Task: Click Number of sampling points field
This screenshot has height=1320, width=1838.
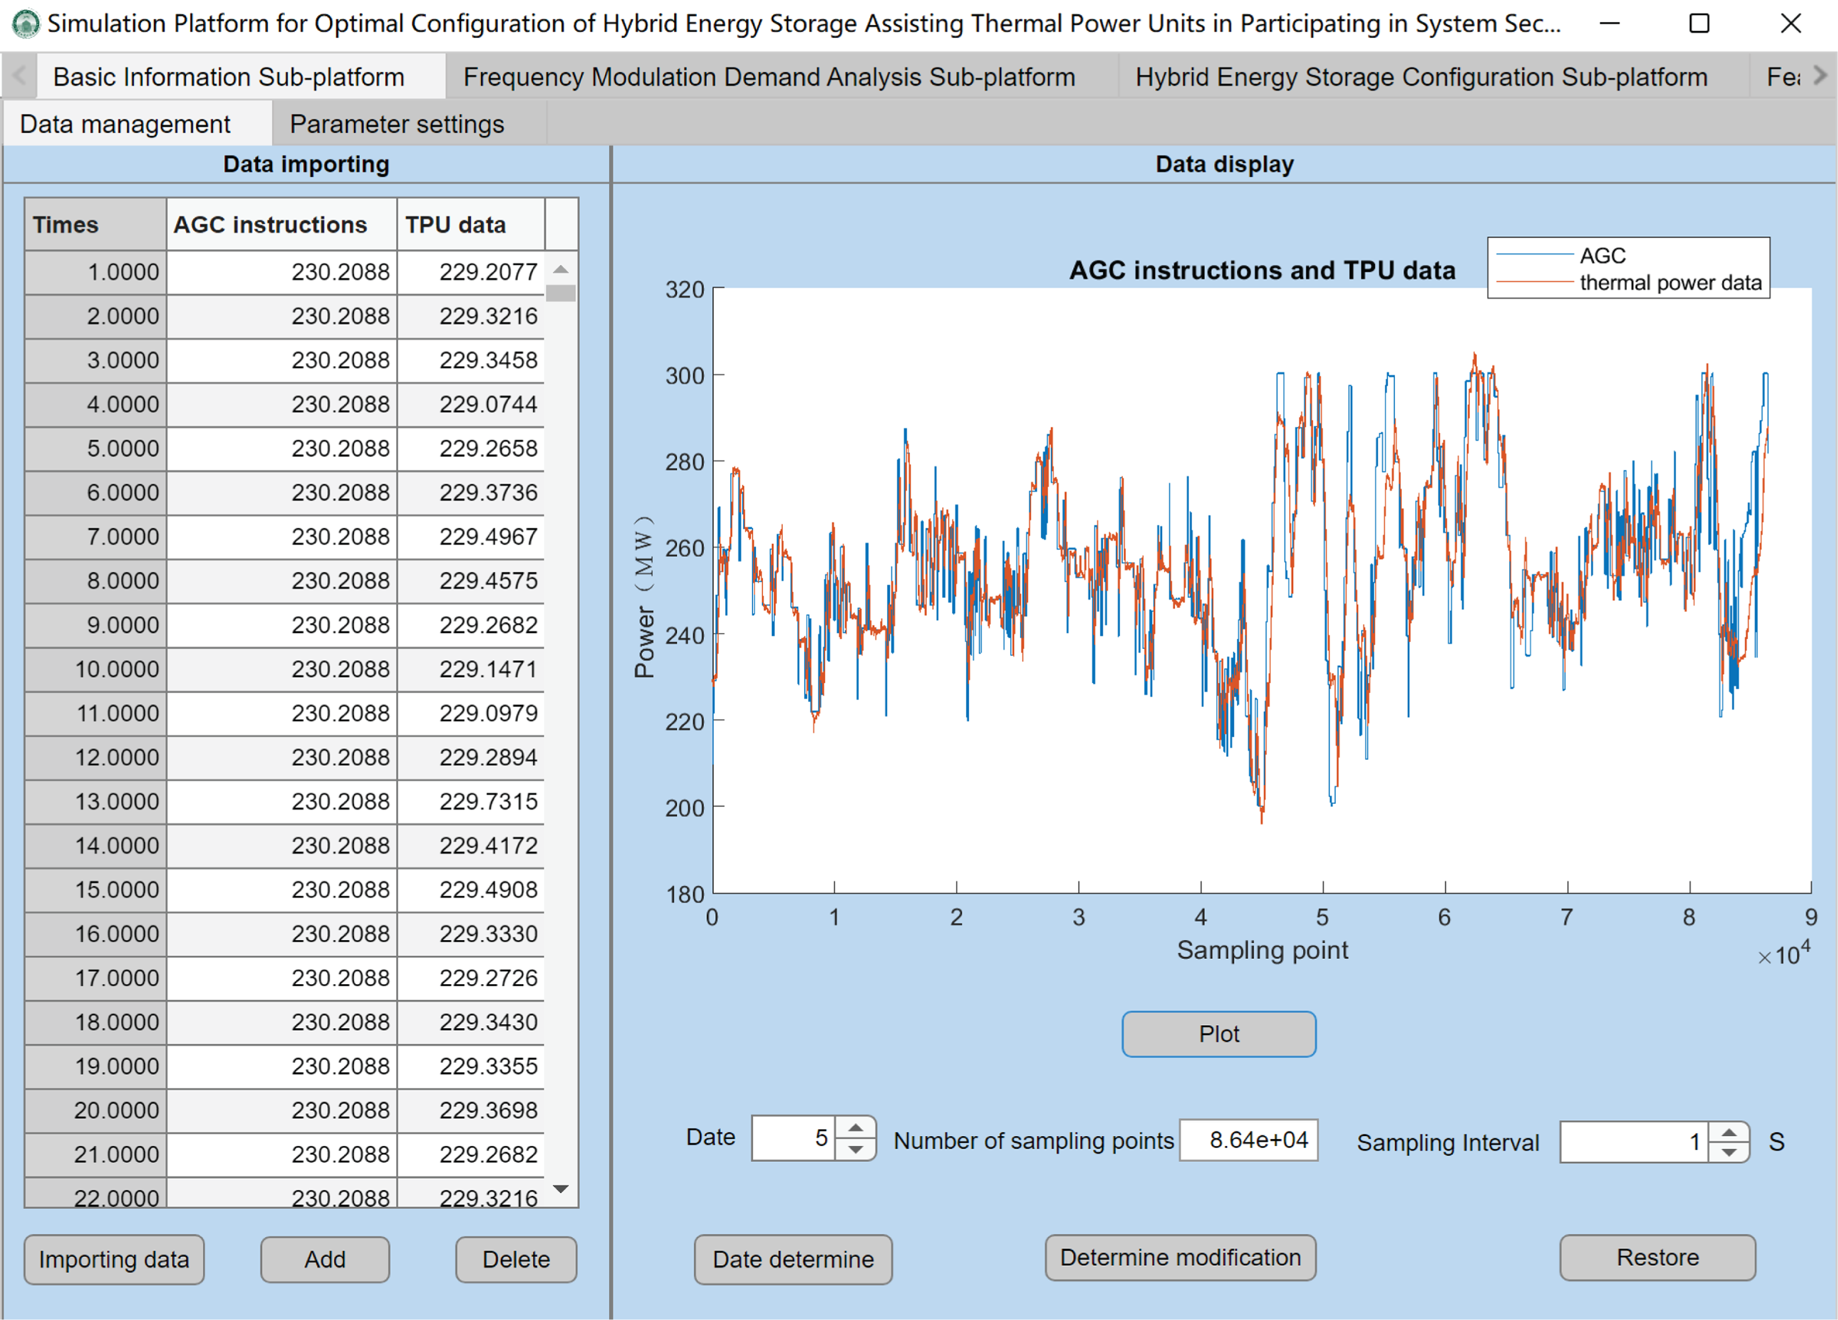Action: tap(1248, 1140)
